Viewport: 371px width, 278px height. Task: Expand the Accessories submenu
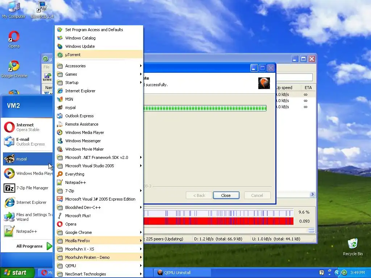coord(99,66)
